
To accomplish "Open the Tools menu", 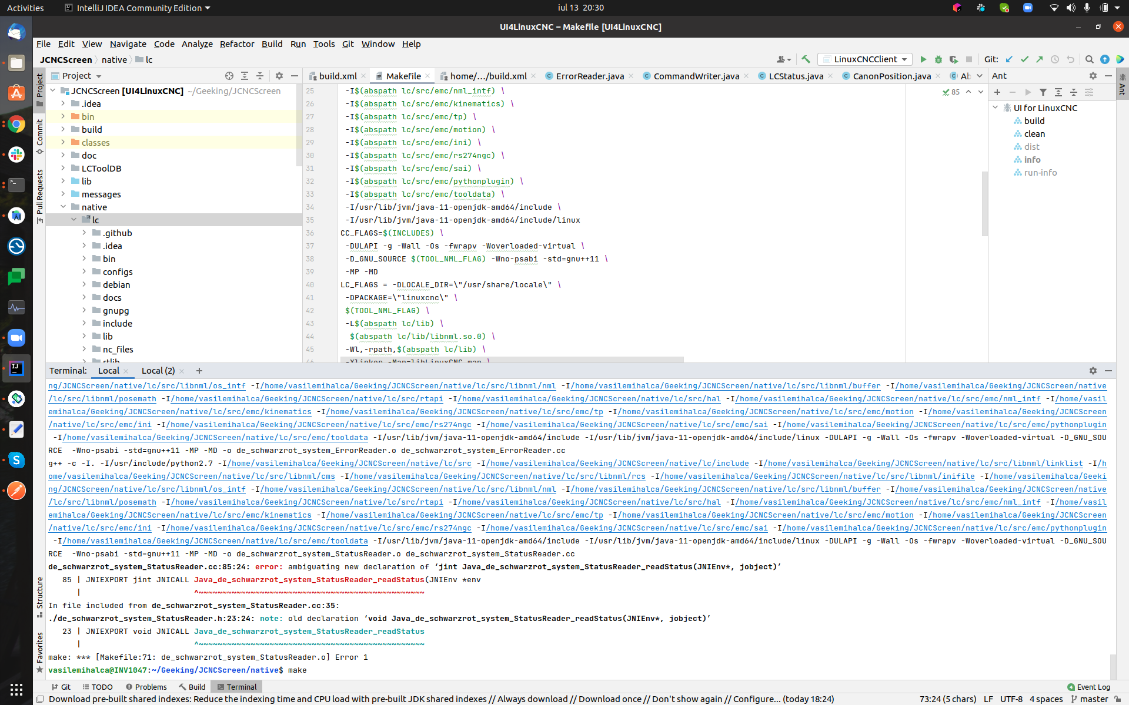I will click(x=323, y=44).
